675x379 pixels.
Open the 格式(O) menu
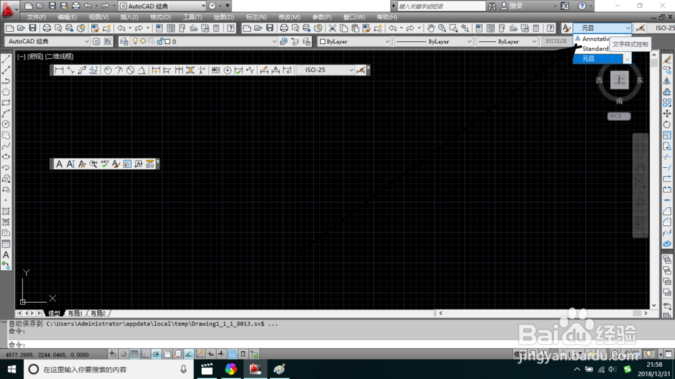[160, 18]
